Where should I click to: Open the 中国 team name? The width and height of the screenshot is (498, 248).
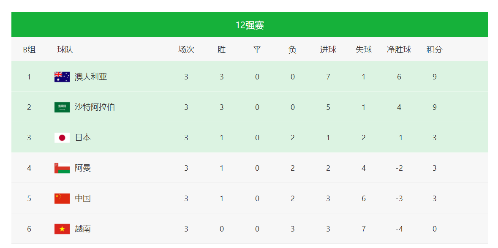pos(83,199)
